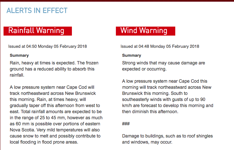Click the ALERTS IN EFFECT heading

coord(37,11)
